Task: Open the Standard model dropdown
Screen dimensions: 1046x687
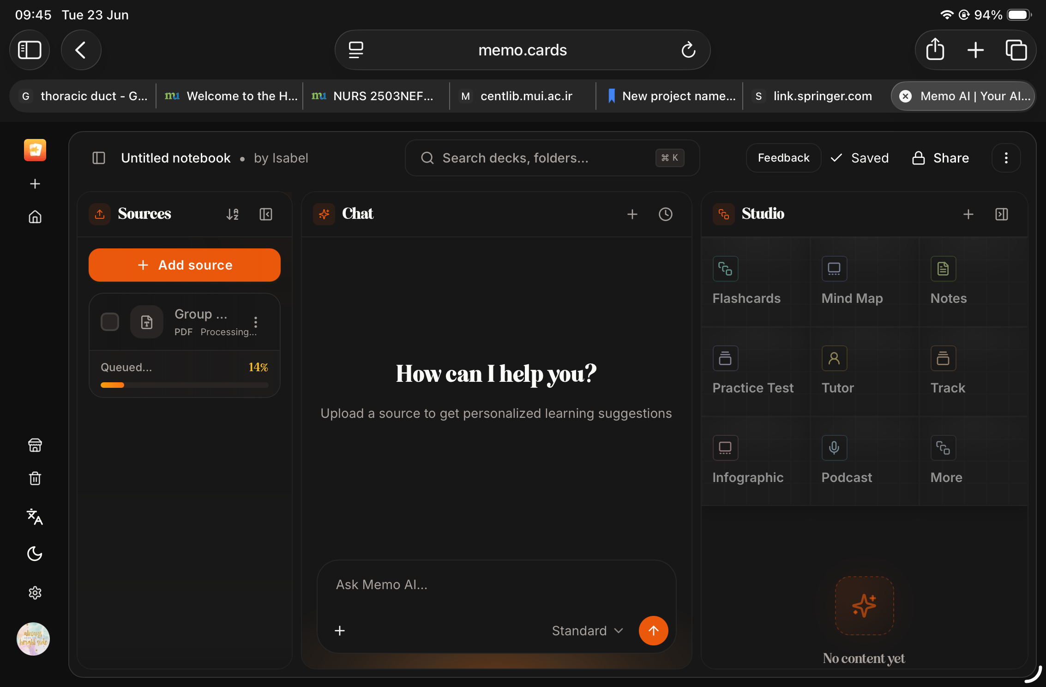Action: point(588,631)
